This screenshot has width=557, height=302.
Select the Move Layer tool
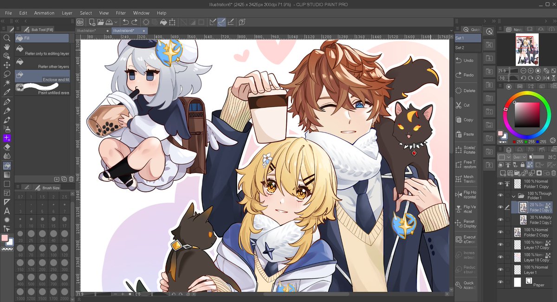pos(7,65)
